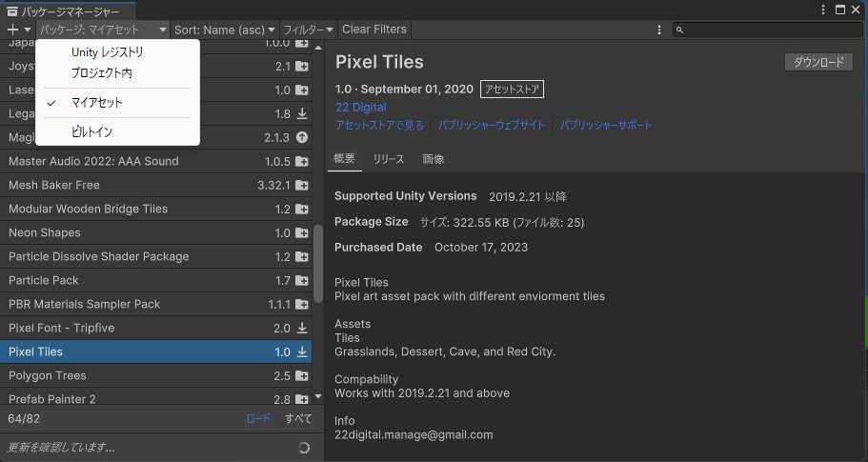The width and height of the screenshot is (868, 462).
Task: Select Pixel Font - Tripfive package
Action: coord(155,328)
